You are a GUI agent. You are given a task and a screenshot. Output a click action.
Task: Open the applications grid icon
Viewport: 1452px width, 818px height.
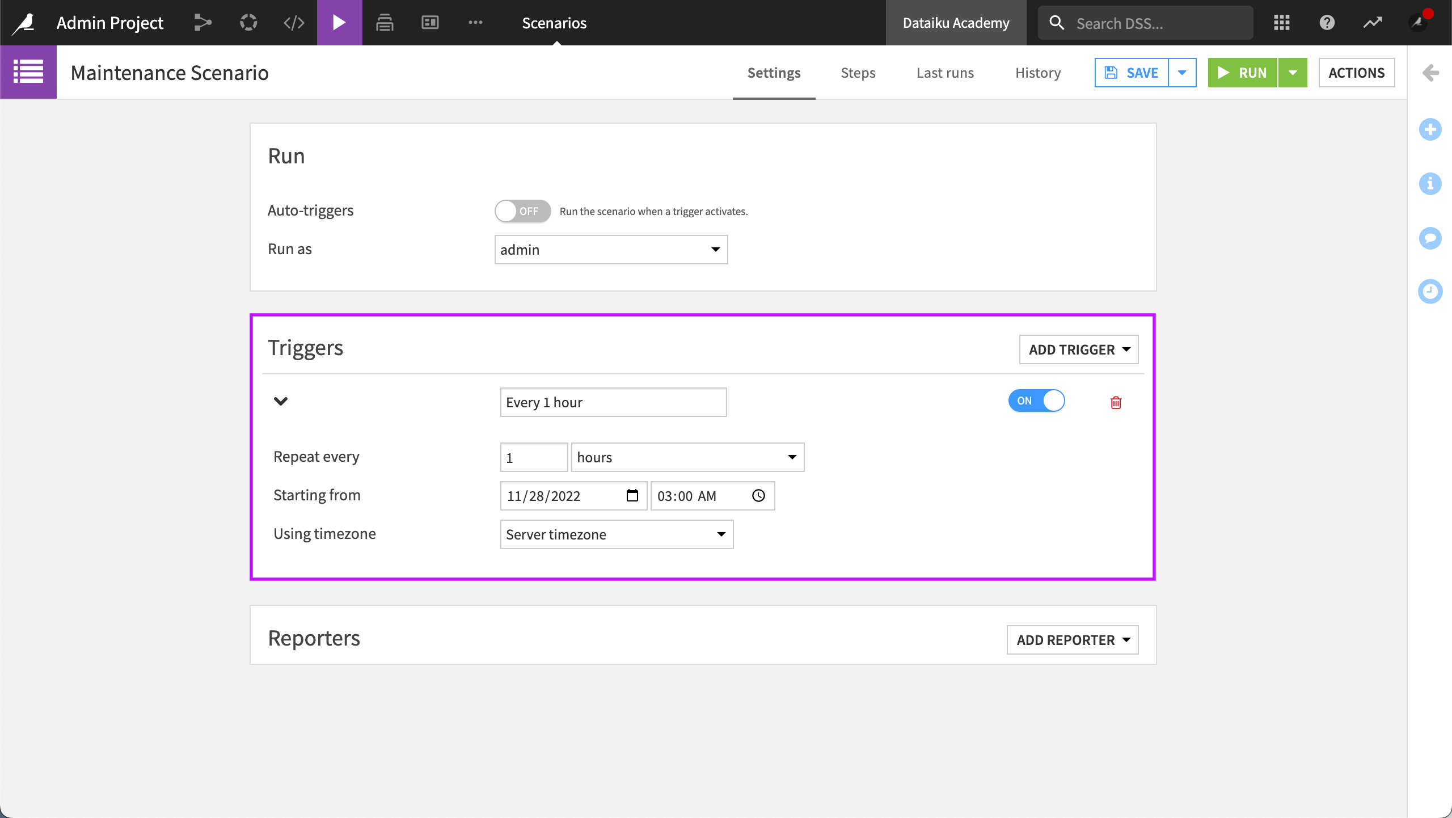(x=1281, y=23)
